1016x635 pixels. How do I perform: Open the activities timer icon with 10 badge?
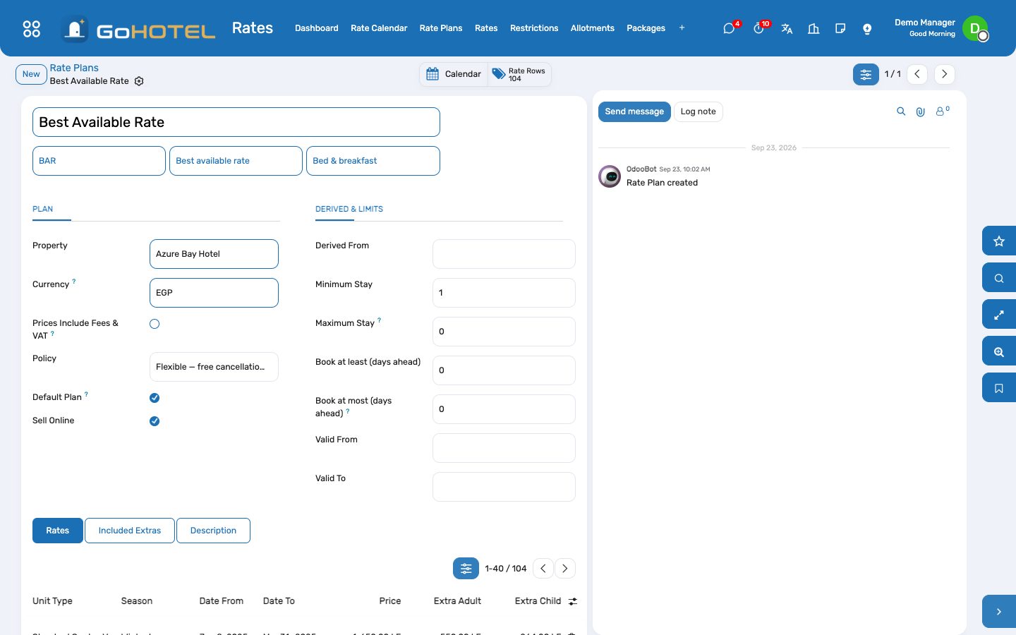pos(758,28)
